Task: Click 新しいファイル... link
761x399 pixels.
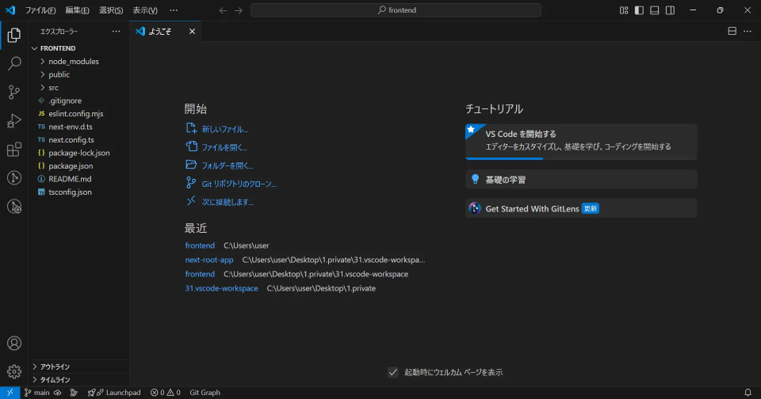Action: pos(217,129)
